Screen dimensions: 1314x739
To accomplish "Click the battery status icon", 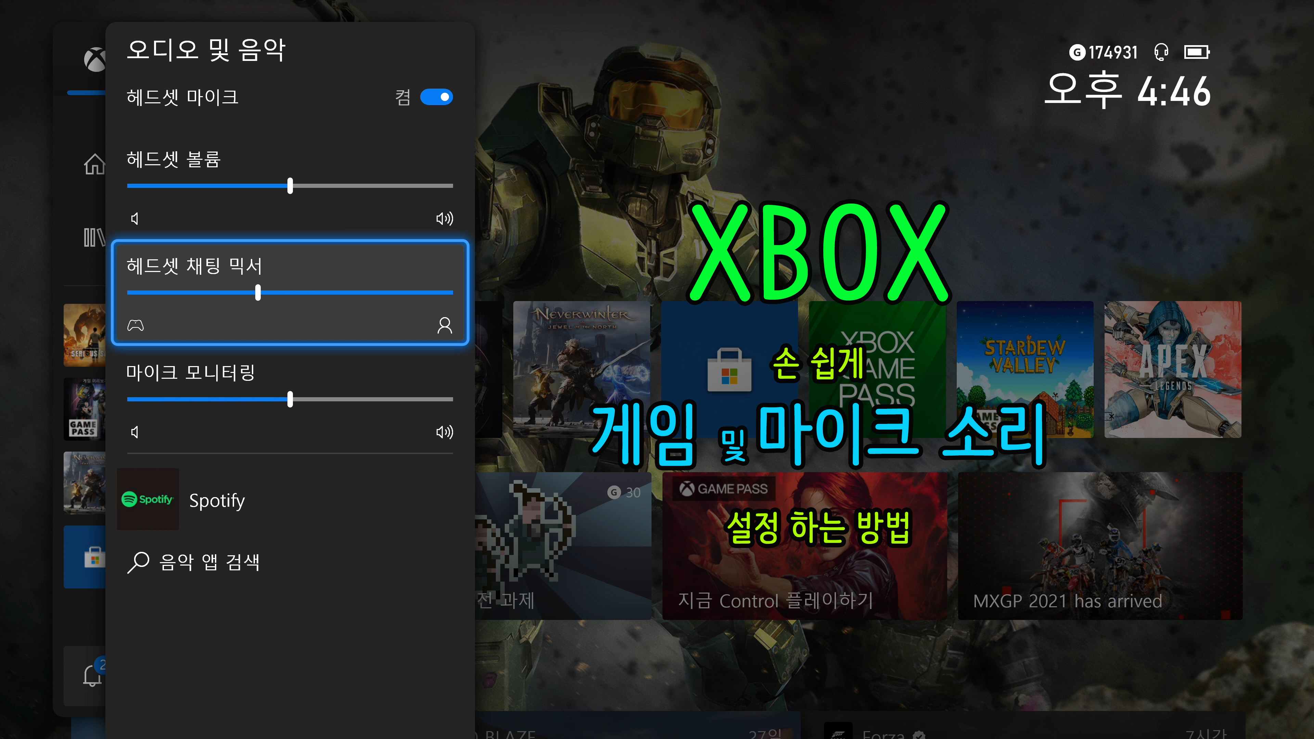I will [x=1197, y=52].
